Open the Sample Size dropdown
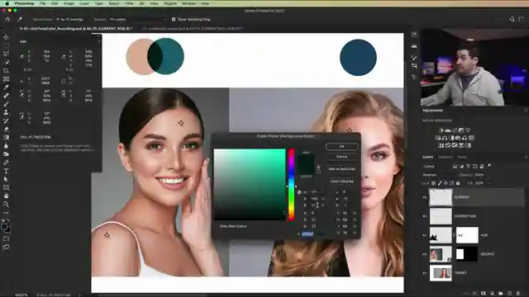 (72, 20)
